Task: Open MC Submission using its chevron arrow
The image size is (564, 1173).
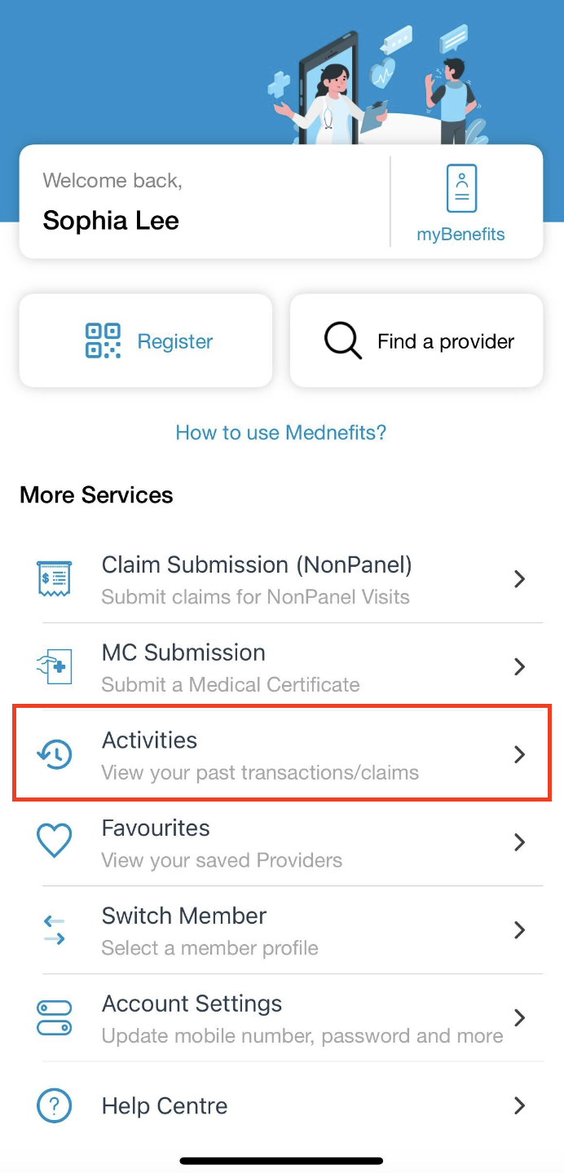Action: point(519,666)
